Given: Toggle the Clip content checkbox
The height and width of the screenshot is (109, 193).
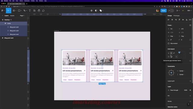Looking at the screenshot, I should [169, 43].
